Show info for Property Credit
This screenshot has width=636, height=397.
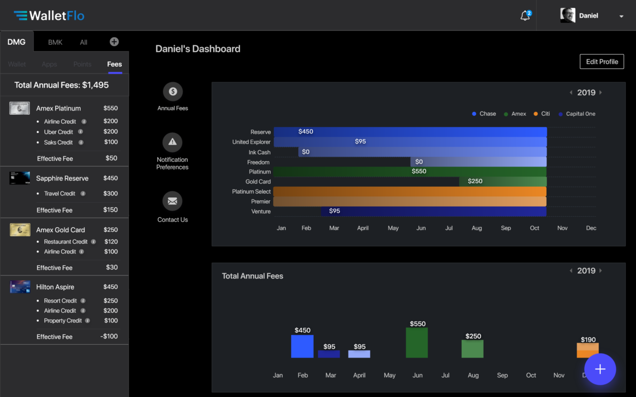tap(88, 321)
